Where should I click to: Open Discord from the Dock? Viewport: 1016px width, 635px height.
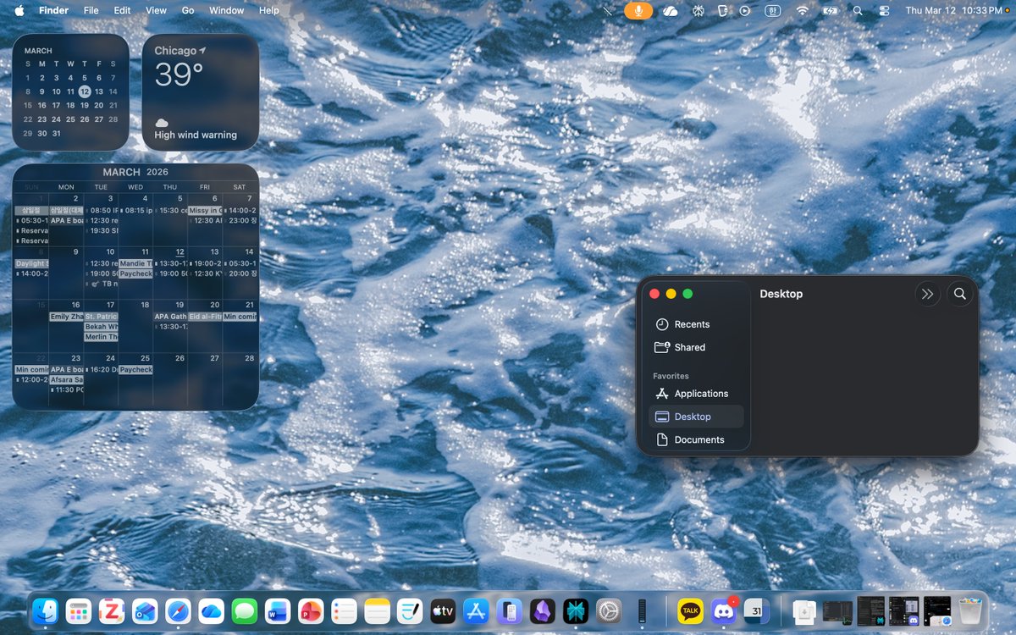tap(724, 610)
